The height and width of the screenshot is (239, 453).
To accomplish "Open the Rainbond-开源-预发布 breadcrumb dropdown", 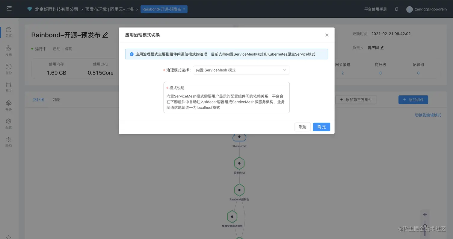I will (x=163, y=9).
